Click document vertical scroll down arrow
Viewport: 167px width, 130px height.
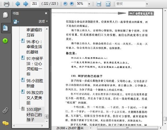pyautogui.click(x=165, y=124)
